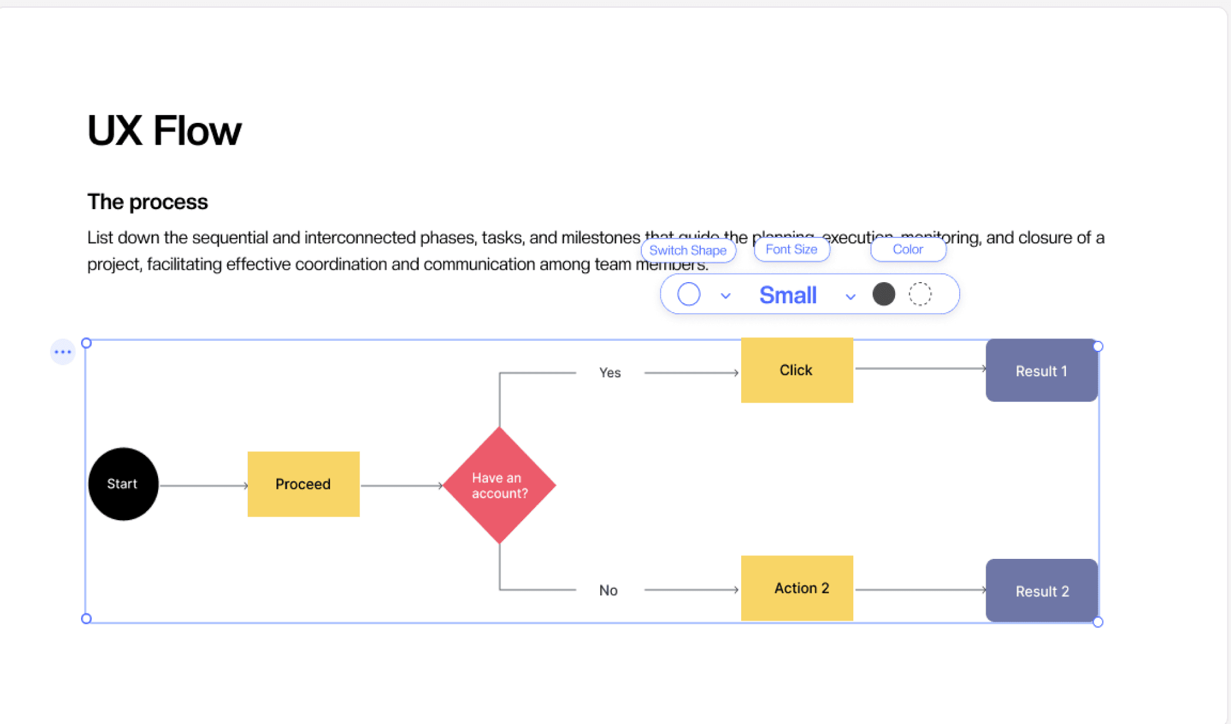Click the UX Flow page title

pyautogui.click(x=164, y=130)
